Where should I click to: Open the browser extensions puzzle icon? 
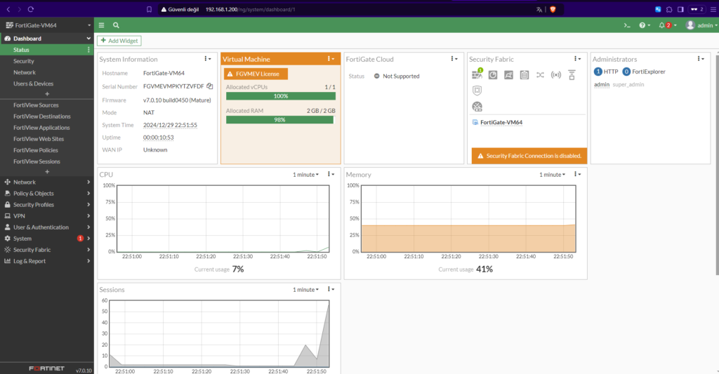pos(669,9)
